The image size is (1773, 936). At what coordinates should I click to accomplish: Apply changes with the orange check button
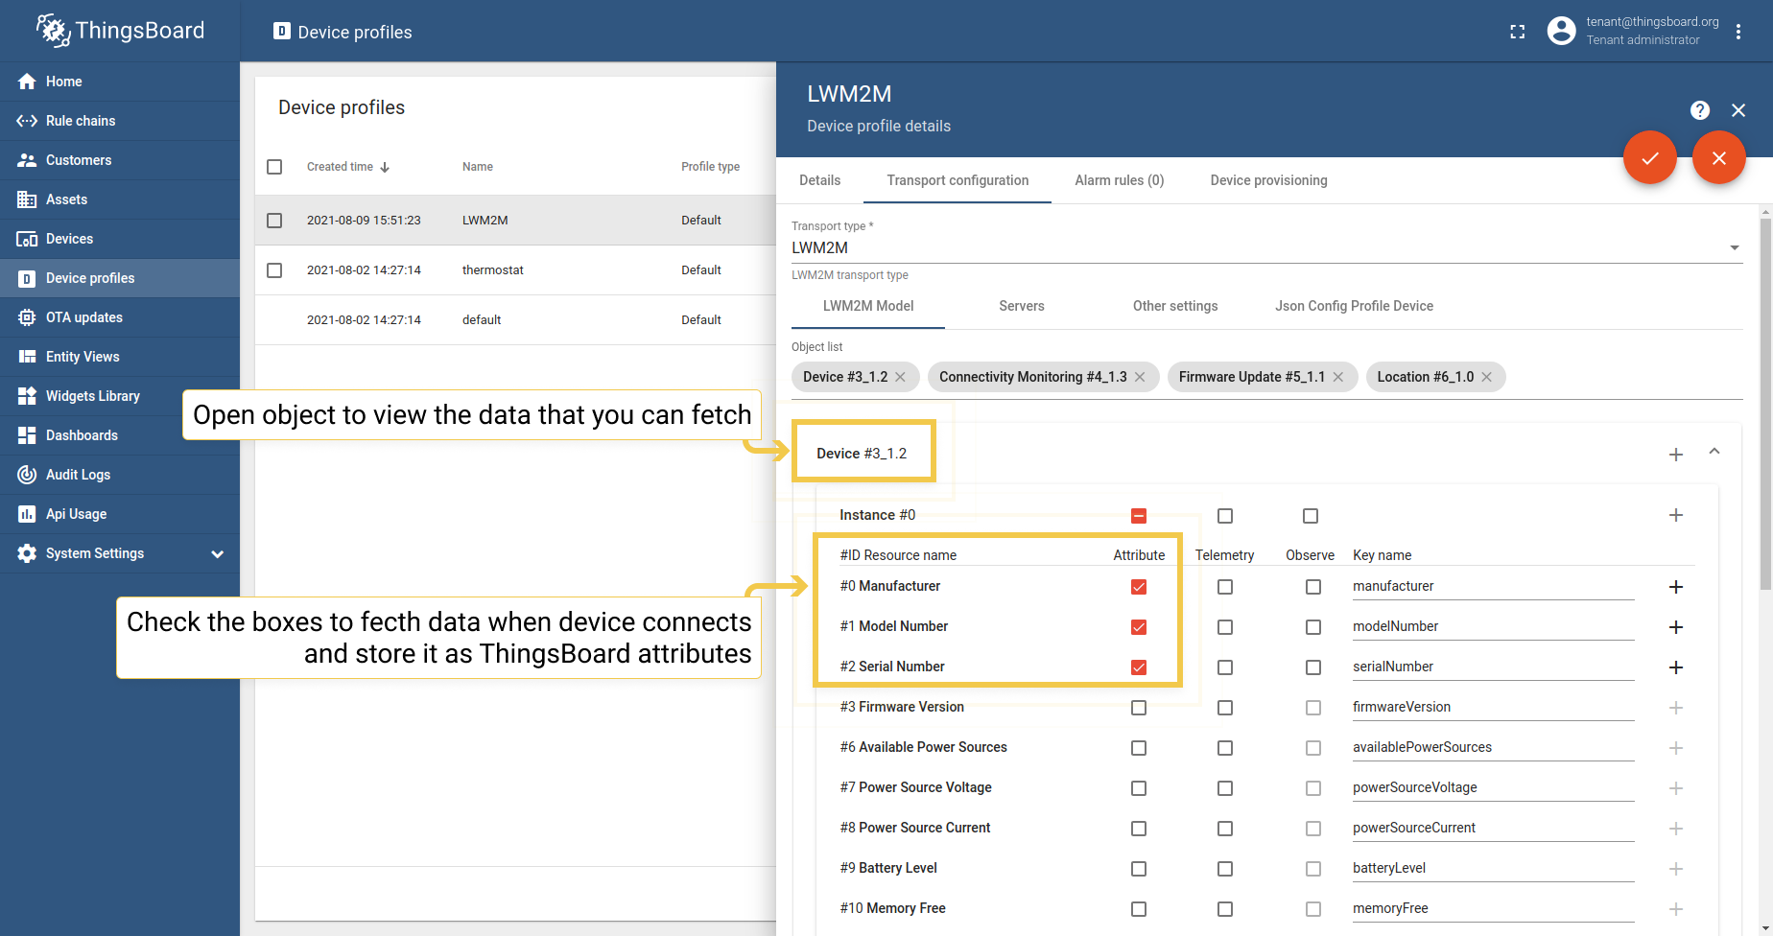click(x=1650, y=157)
